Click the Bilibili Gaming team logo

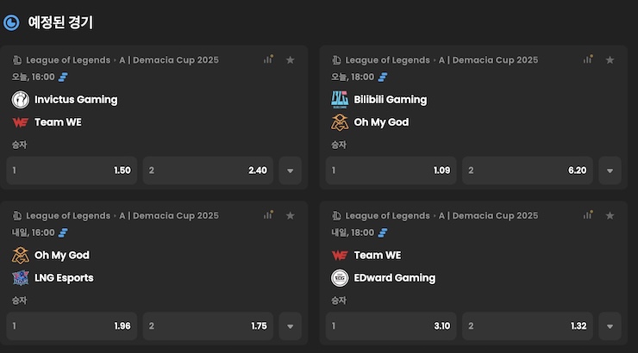coord(340,99)
